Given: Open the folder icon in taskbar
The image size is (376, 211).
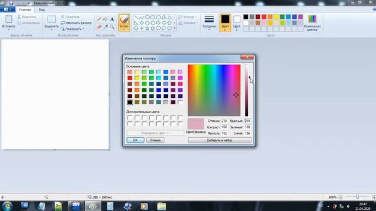Looking at the screenshot, I should point(162,206).
